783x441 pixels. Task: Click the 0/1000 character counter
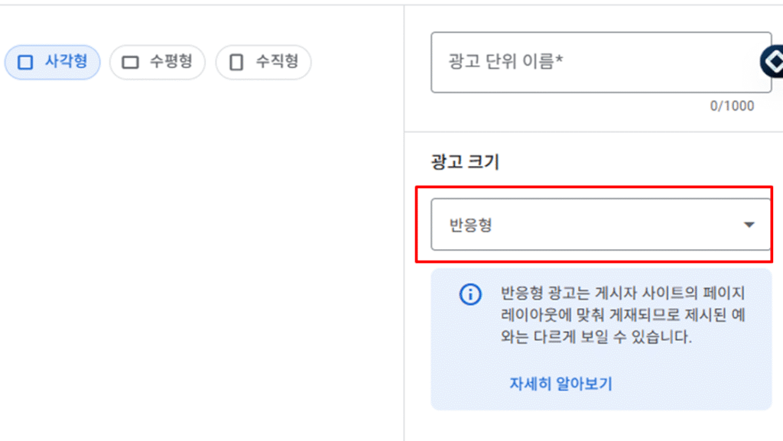click(732, 105)
